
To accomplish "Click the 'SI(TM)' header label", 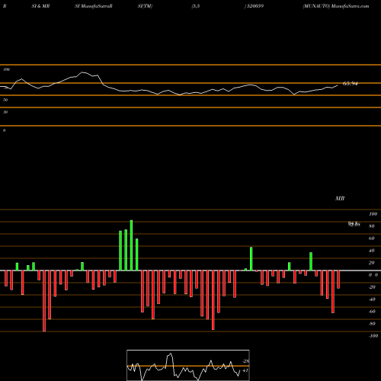I will [145, 6].
